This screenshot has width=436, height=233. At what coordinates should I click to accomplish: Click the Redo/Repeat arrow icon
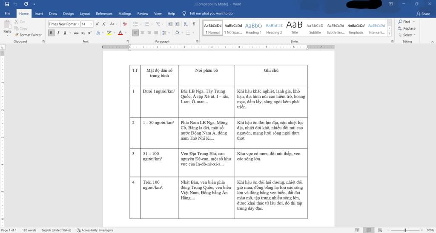tap(26, 4)
